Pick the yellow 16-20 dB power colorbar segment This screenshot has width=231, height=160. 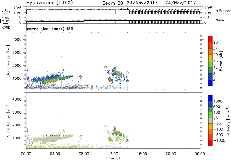point(210,57)
